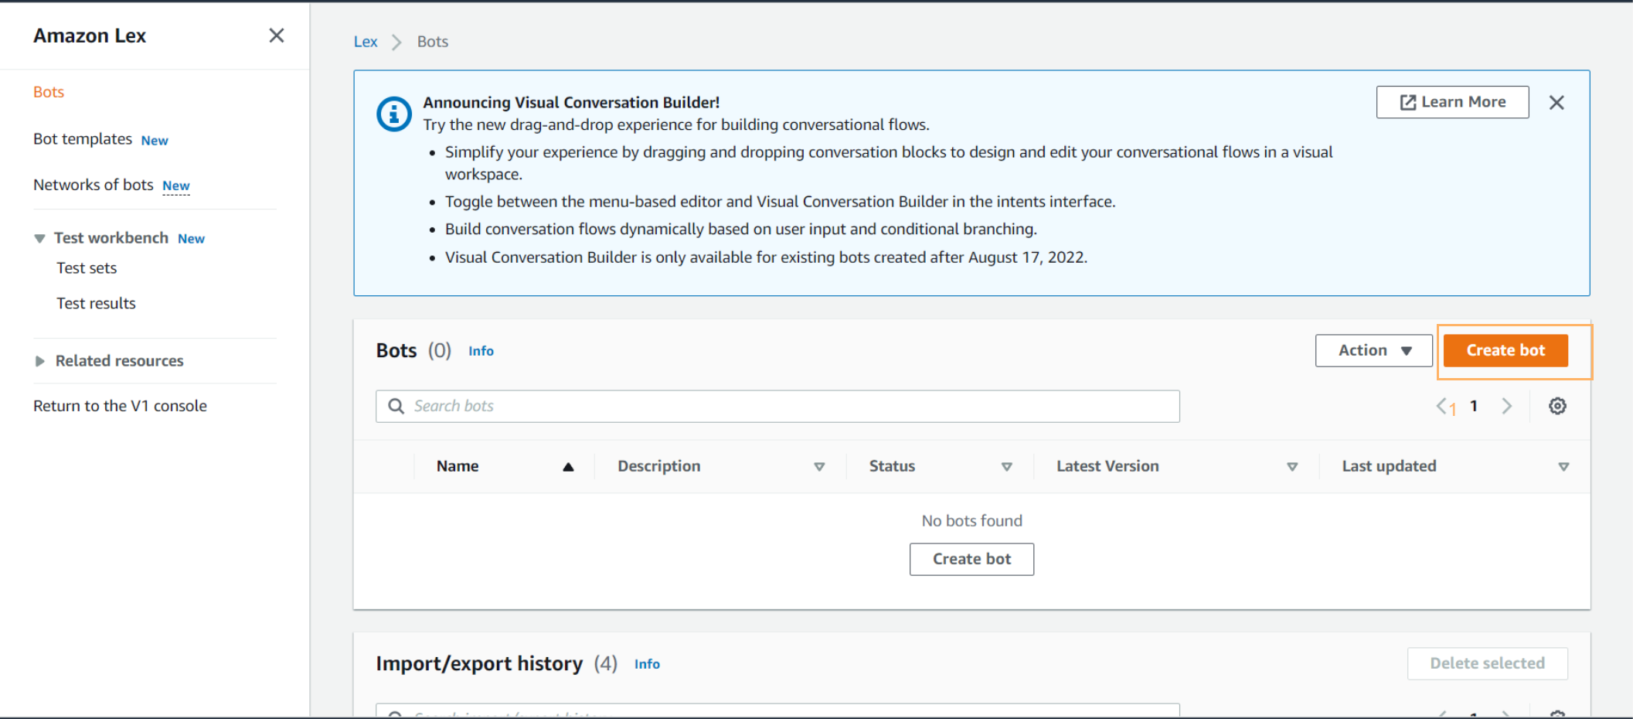This screenshot has width=1633, height=719.
Task: Sort by Description column arrow
Action: [819, 467]
